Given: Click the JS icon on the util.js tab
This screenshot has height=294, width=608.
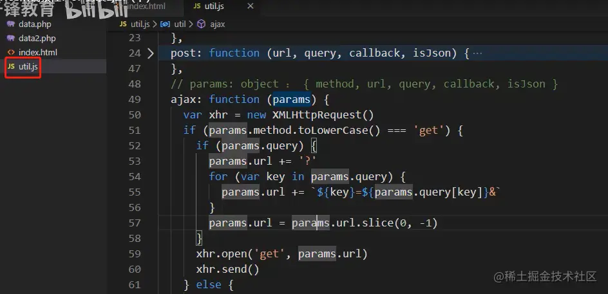Looking at the screenshot, I should [x=197, y=6].
